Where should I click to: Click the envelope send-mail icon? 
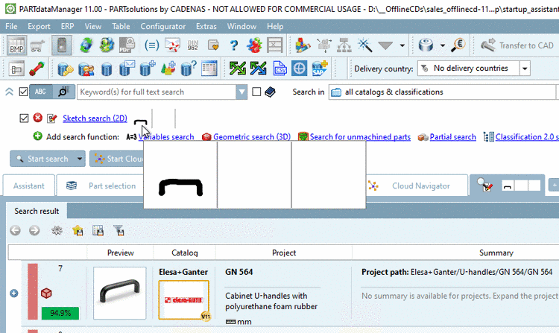click(173, 45)
